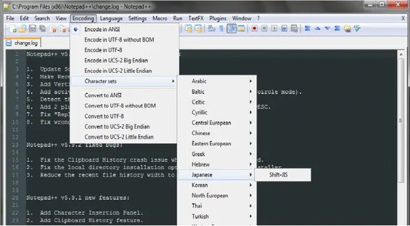The height and width of the screenshot is (226, 410).
Task: Open the Search menu
Action: point(42,18)
